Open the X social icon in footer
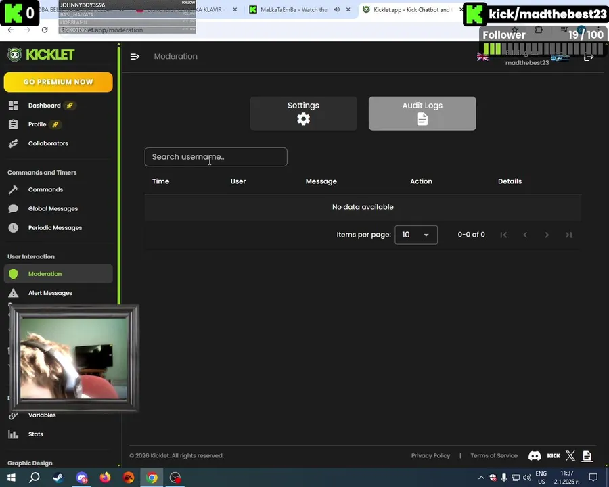609x487 pixels. 570,455
